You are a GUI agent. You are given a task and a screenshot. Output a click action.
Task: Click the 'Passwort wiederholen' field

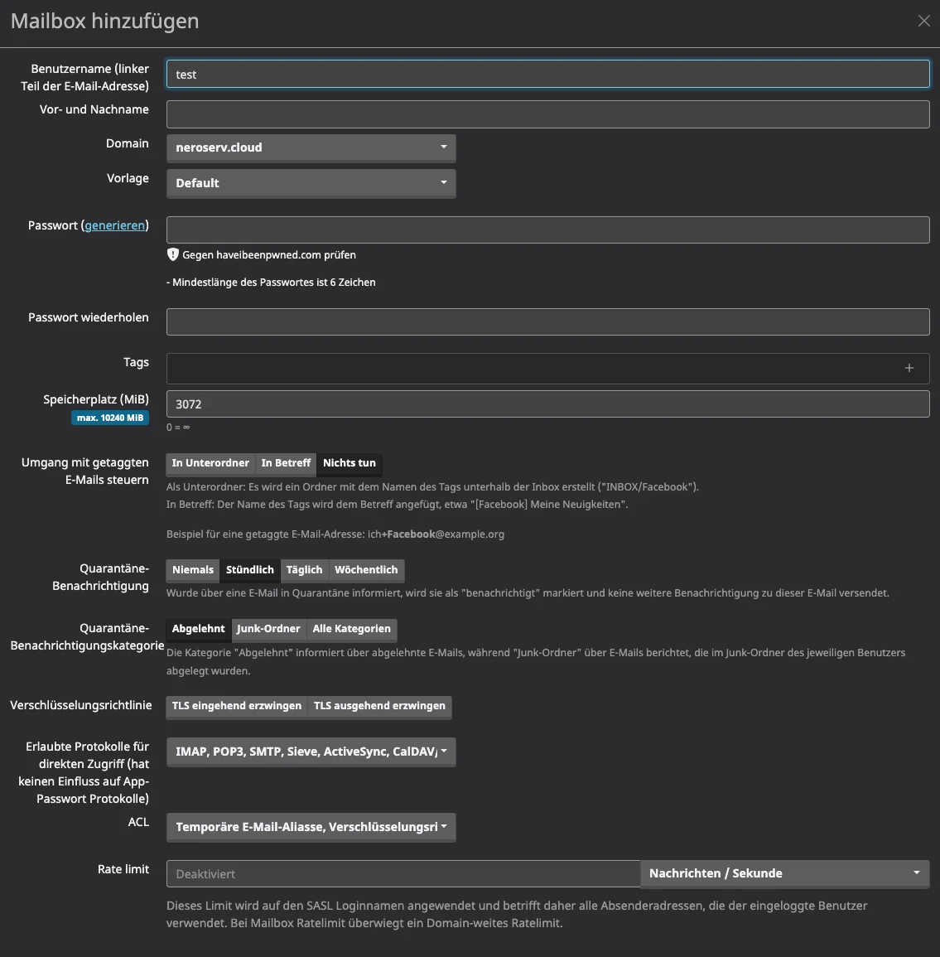pyautogui.click(x=547, y=321)
